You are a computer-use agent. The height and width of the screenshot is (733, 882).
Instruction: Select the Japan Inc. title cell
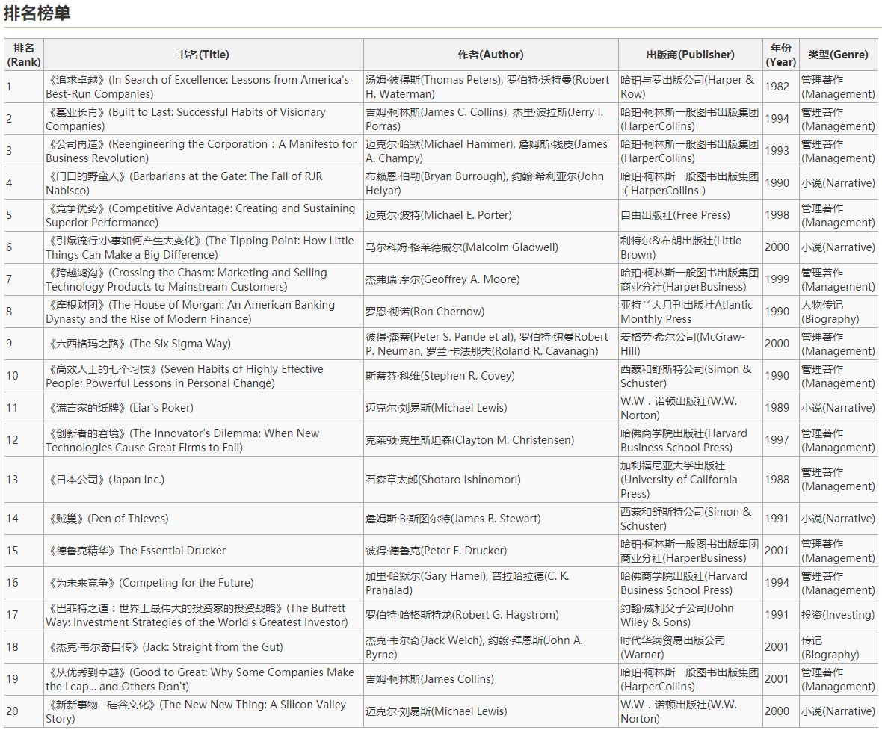point(203,480)
